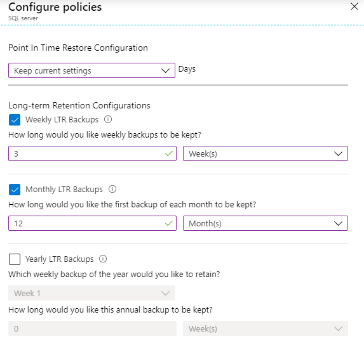
Task: Click green checkmark in weekly retention field
Action: (x=169, y=153)
